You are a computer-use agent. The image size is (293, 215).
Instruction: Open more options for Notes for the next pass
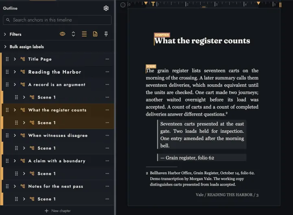point(107,186)
